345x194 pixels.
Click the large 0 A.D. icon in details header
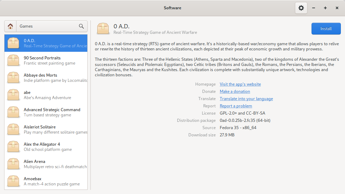coord(103,29)
